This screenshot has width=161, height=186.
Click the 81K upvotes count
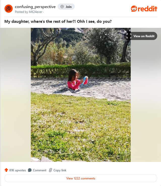click(17, 170)
